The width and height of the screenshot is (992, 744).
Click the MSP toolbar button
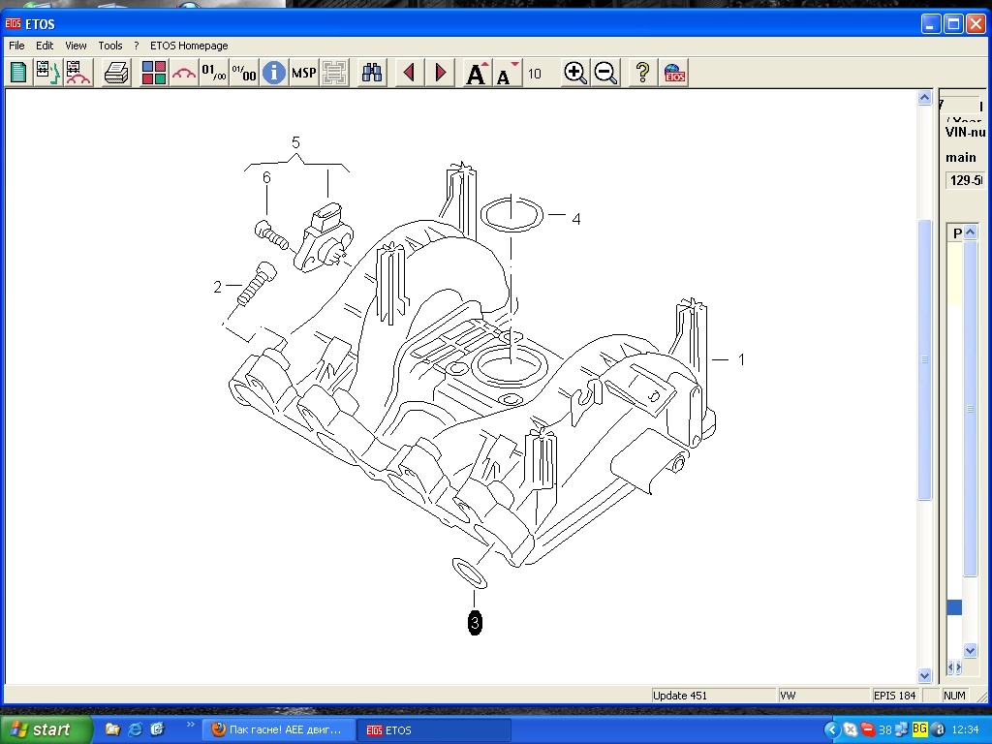[x=304, y=73]
